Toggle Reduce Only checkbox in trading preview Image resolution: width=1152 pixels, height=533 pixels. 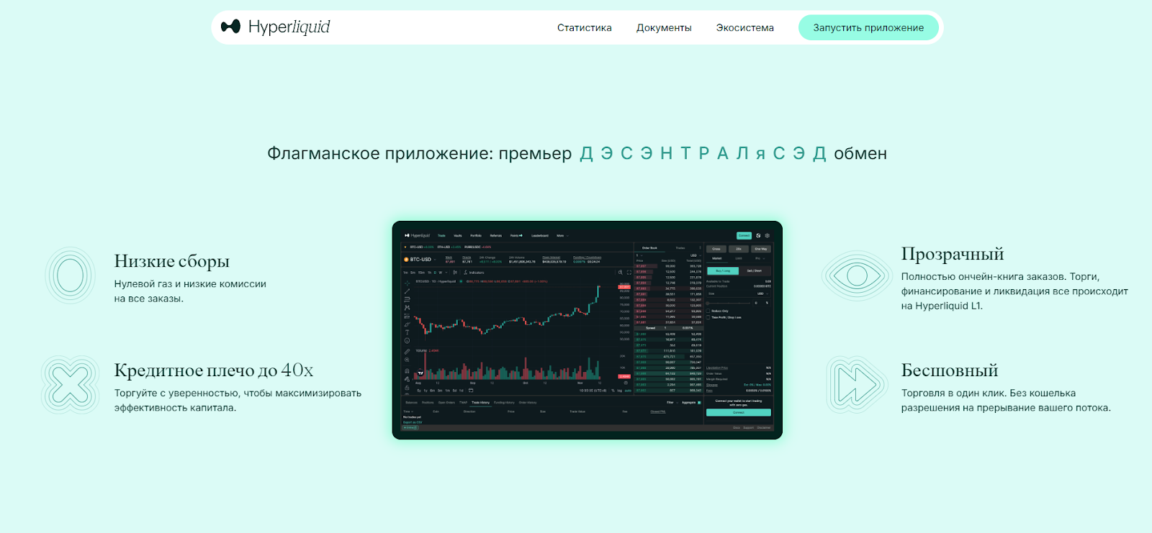tap(708, 311)
